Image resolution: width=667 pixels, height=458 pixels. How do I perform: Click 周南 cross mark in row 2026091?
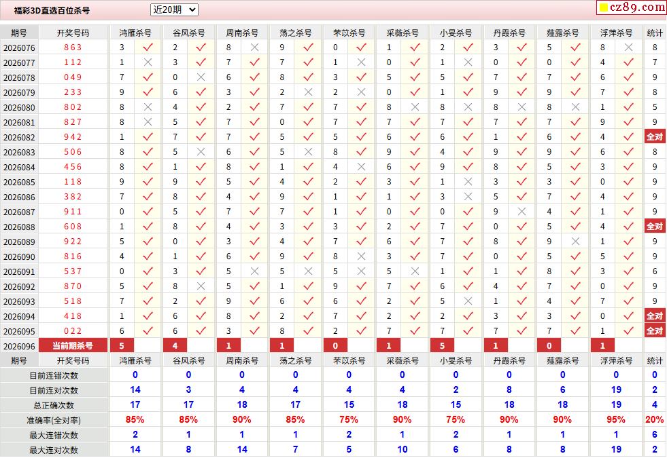254,271
